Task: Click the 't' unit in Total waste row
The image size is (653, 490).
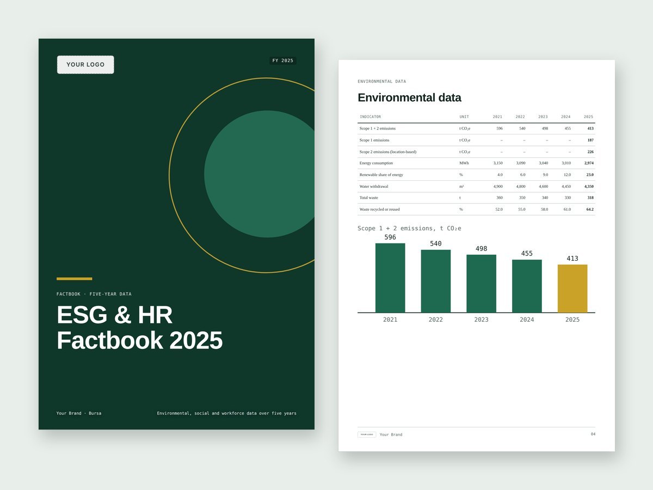Action: click(x=460, y=198)
